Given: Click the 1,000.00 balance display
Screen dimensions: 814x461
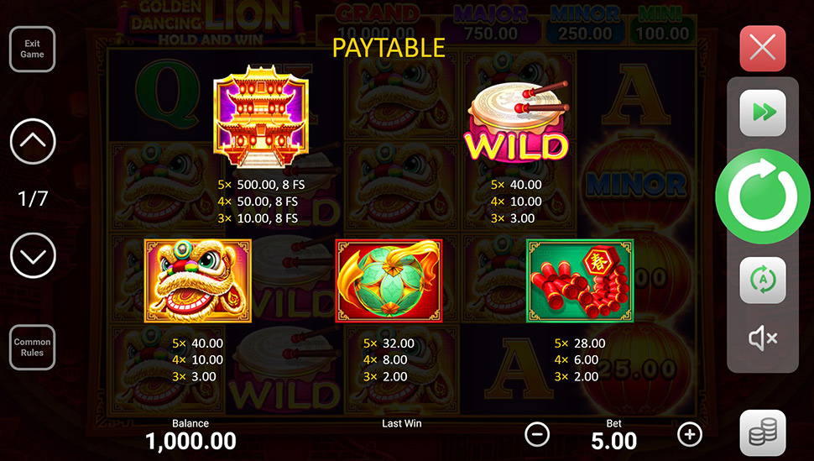Looking at the screenshot, I should tap(190, 441).
